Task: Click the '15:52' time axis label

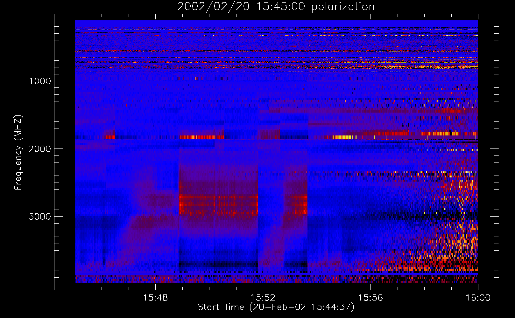Action: pyautogui.click(x=263, y=298)
